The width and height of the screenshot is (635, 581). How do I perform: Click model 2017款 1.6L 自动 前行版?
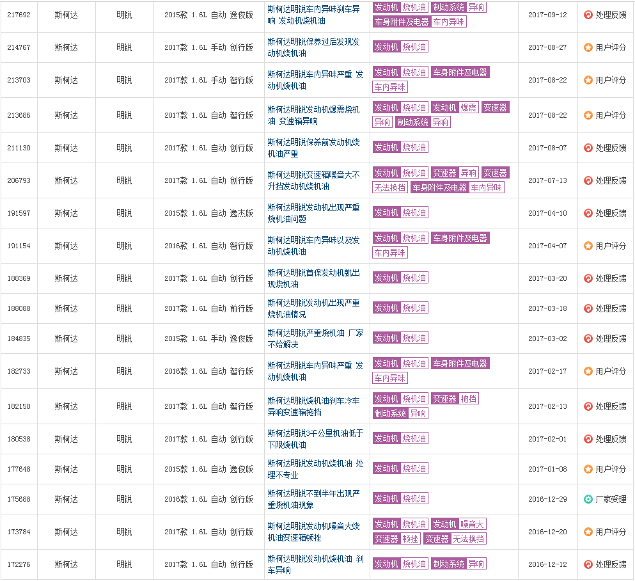[208, 308]
